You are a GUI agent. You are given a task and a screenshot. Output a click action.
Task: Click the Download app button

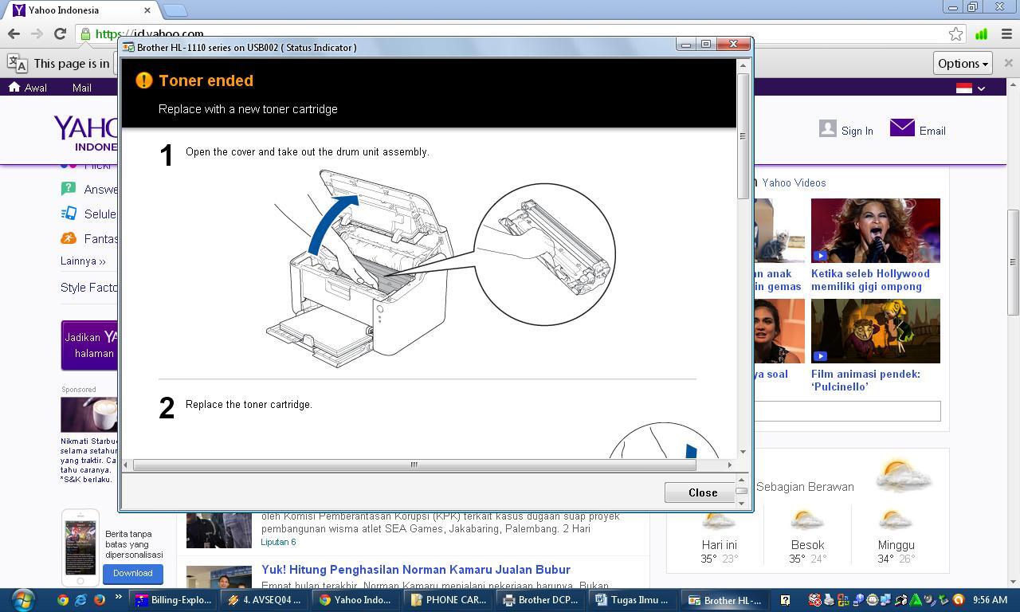(x=132, y=573)
